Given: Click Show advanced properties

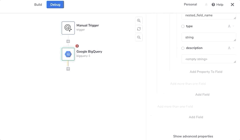Looking at the screenshot, I should [193, 136].
